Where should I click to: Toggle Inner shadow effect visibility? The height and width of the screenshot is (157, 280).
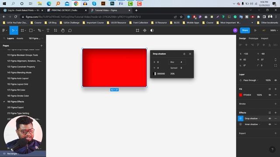[x=269, y=124]
